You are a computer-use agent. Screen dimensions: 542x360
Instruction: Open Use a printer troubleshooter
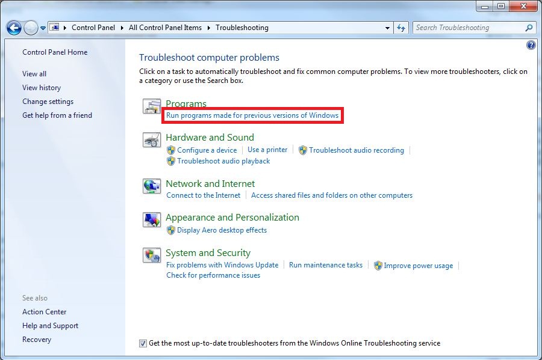pyautogui.click(x=267, y=150)
